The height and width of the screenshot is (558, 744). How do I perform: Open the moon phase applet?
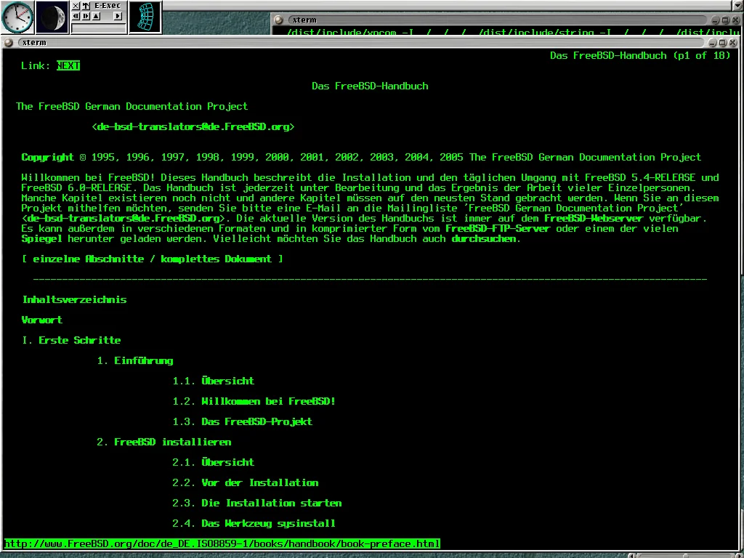(52, 17)
